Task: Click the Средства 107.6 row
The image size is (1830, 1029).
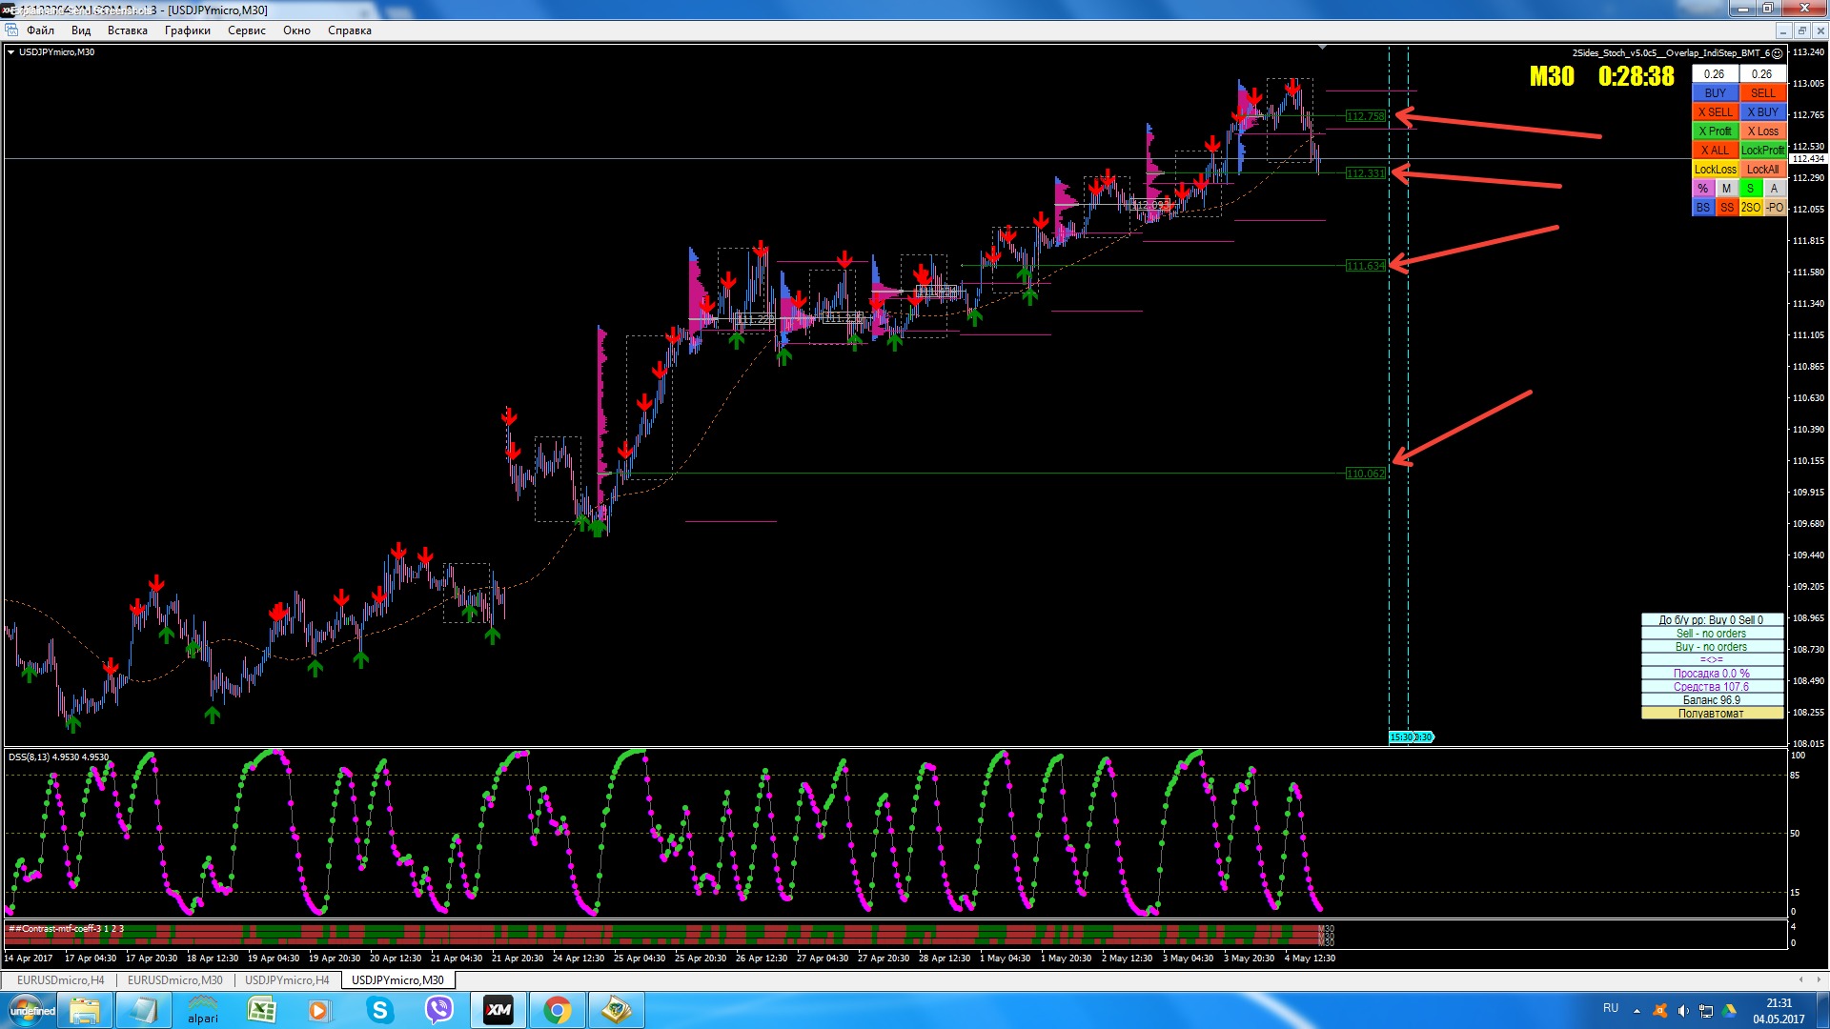Action: point(1712,687)
